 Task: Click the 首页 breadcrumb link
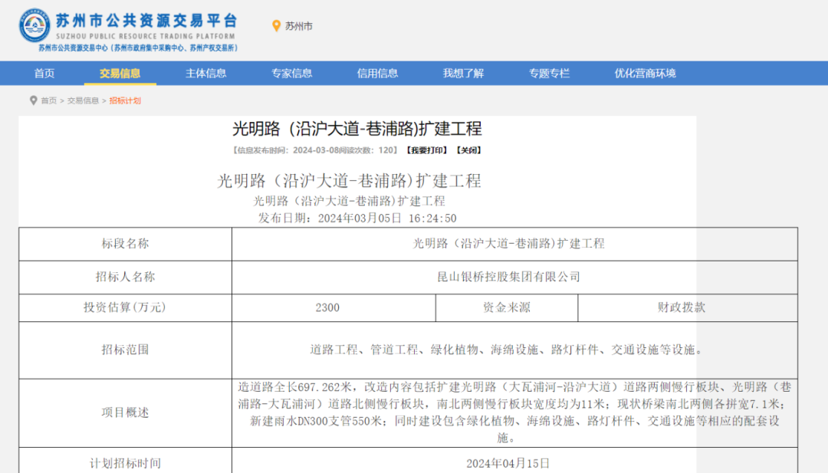point(49,100)
